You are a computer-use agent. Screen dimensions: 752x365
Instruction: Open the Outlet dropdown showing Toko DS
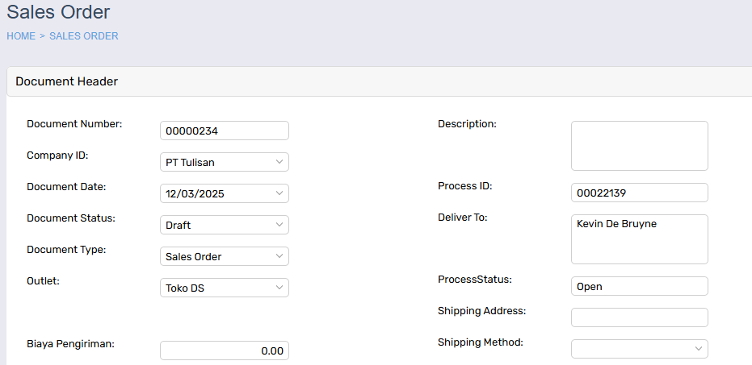(x=225, y=288)
